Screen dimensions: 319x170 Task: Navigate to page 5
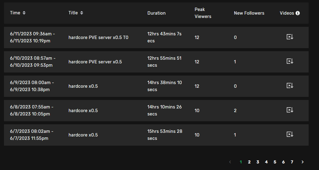275,162
